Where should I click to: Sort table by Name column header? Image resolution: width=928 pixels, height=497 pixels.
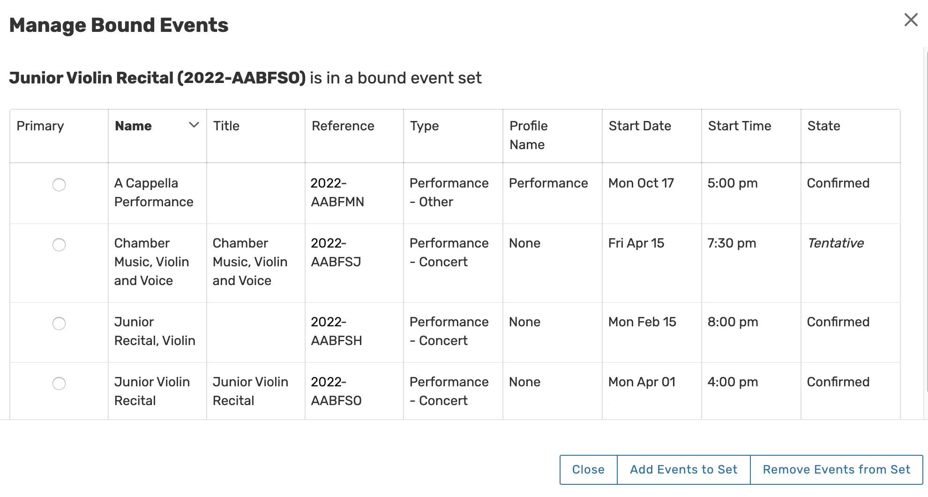click(x=134, y=126)
